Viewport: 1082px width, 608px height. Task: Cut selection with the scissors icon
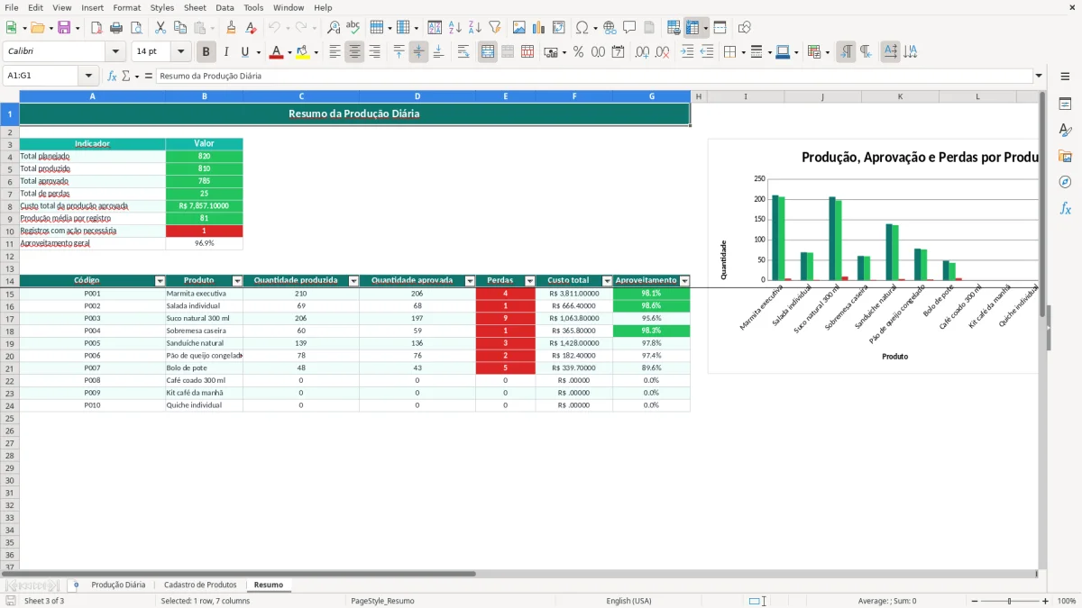click(160, 28)
